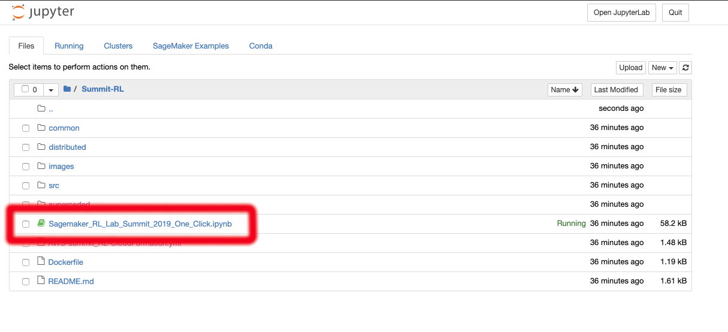Check the box for images folder
This screenshot has width=728, height=332.
tap(26, 167)
